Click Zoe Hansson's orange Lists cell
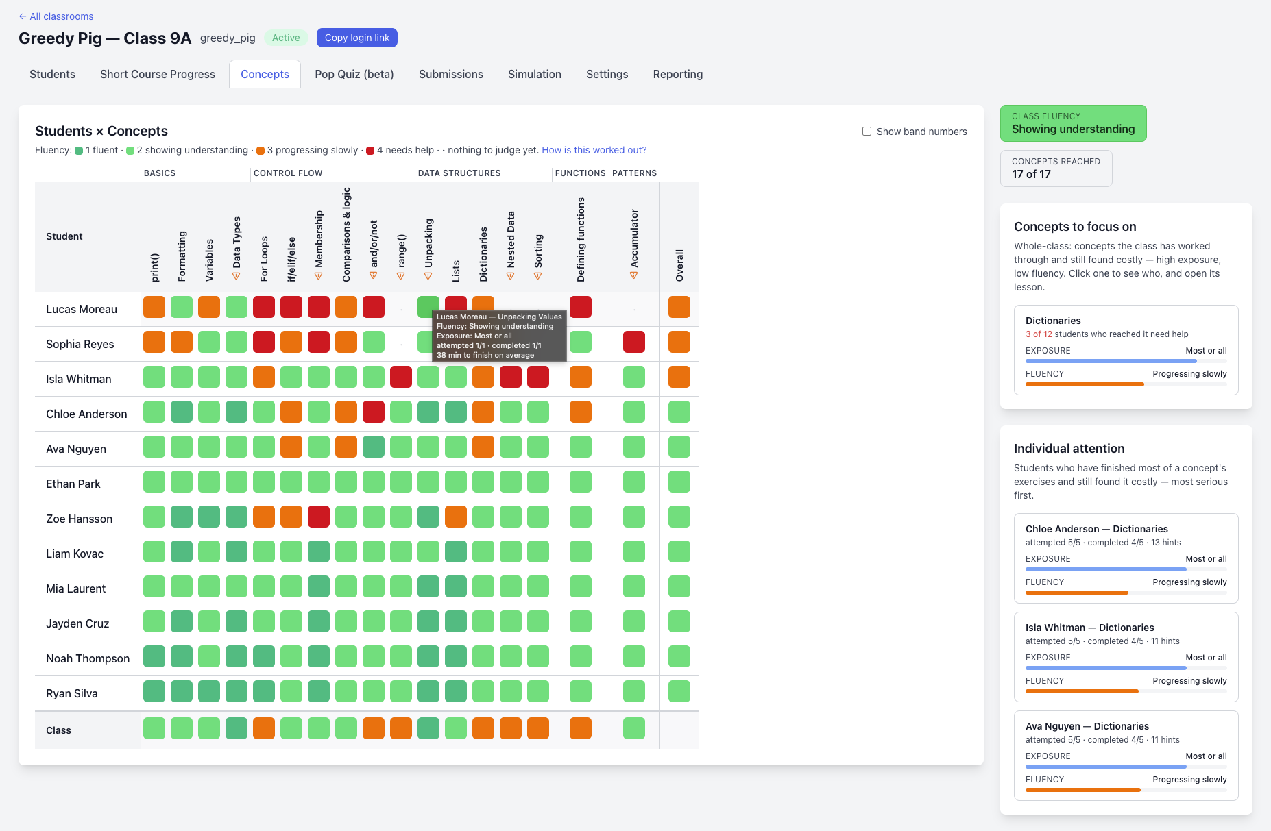 pyautogui.click(x=456, y=517)
